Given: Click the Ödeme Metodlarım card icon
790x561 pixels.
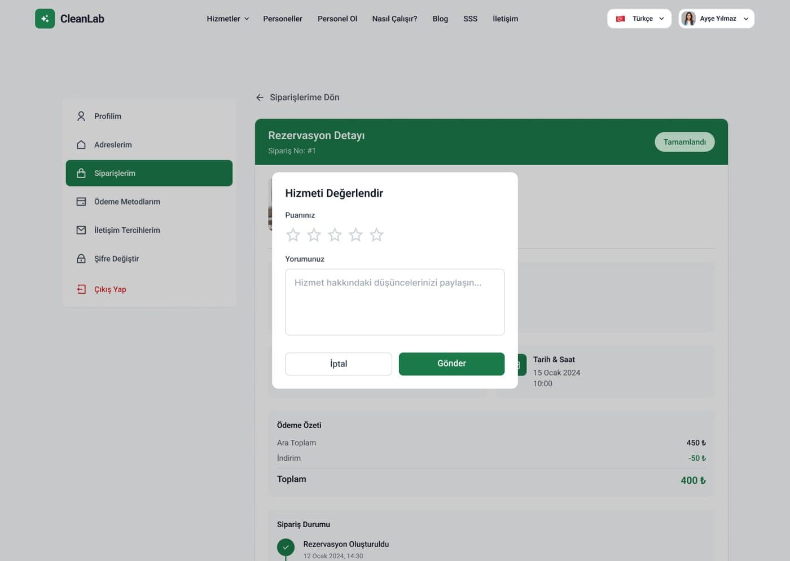Looking at the screenshot, I should tap(81, 202).
